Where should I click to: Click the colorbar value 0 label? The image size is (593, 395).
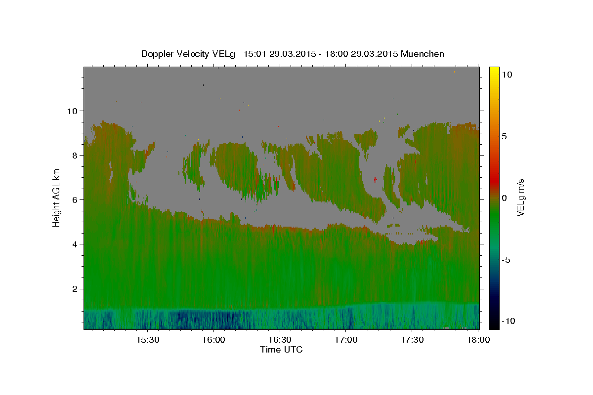(504, 198)
